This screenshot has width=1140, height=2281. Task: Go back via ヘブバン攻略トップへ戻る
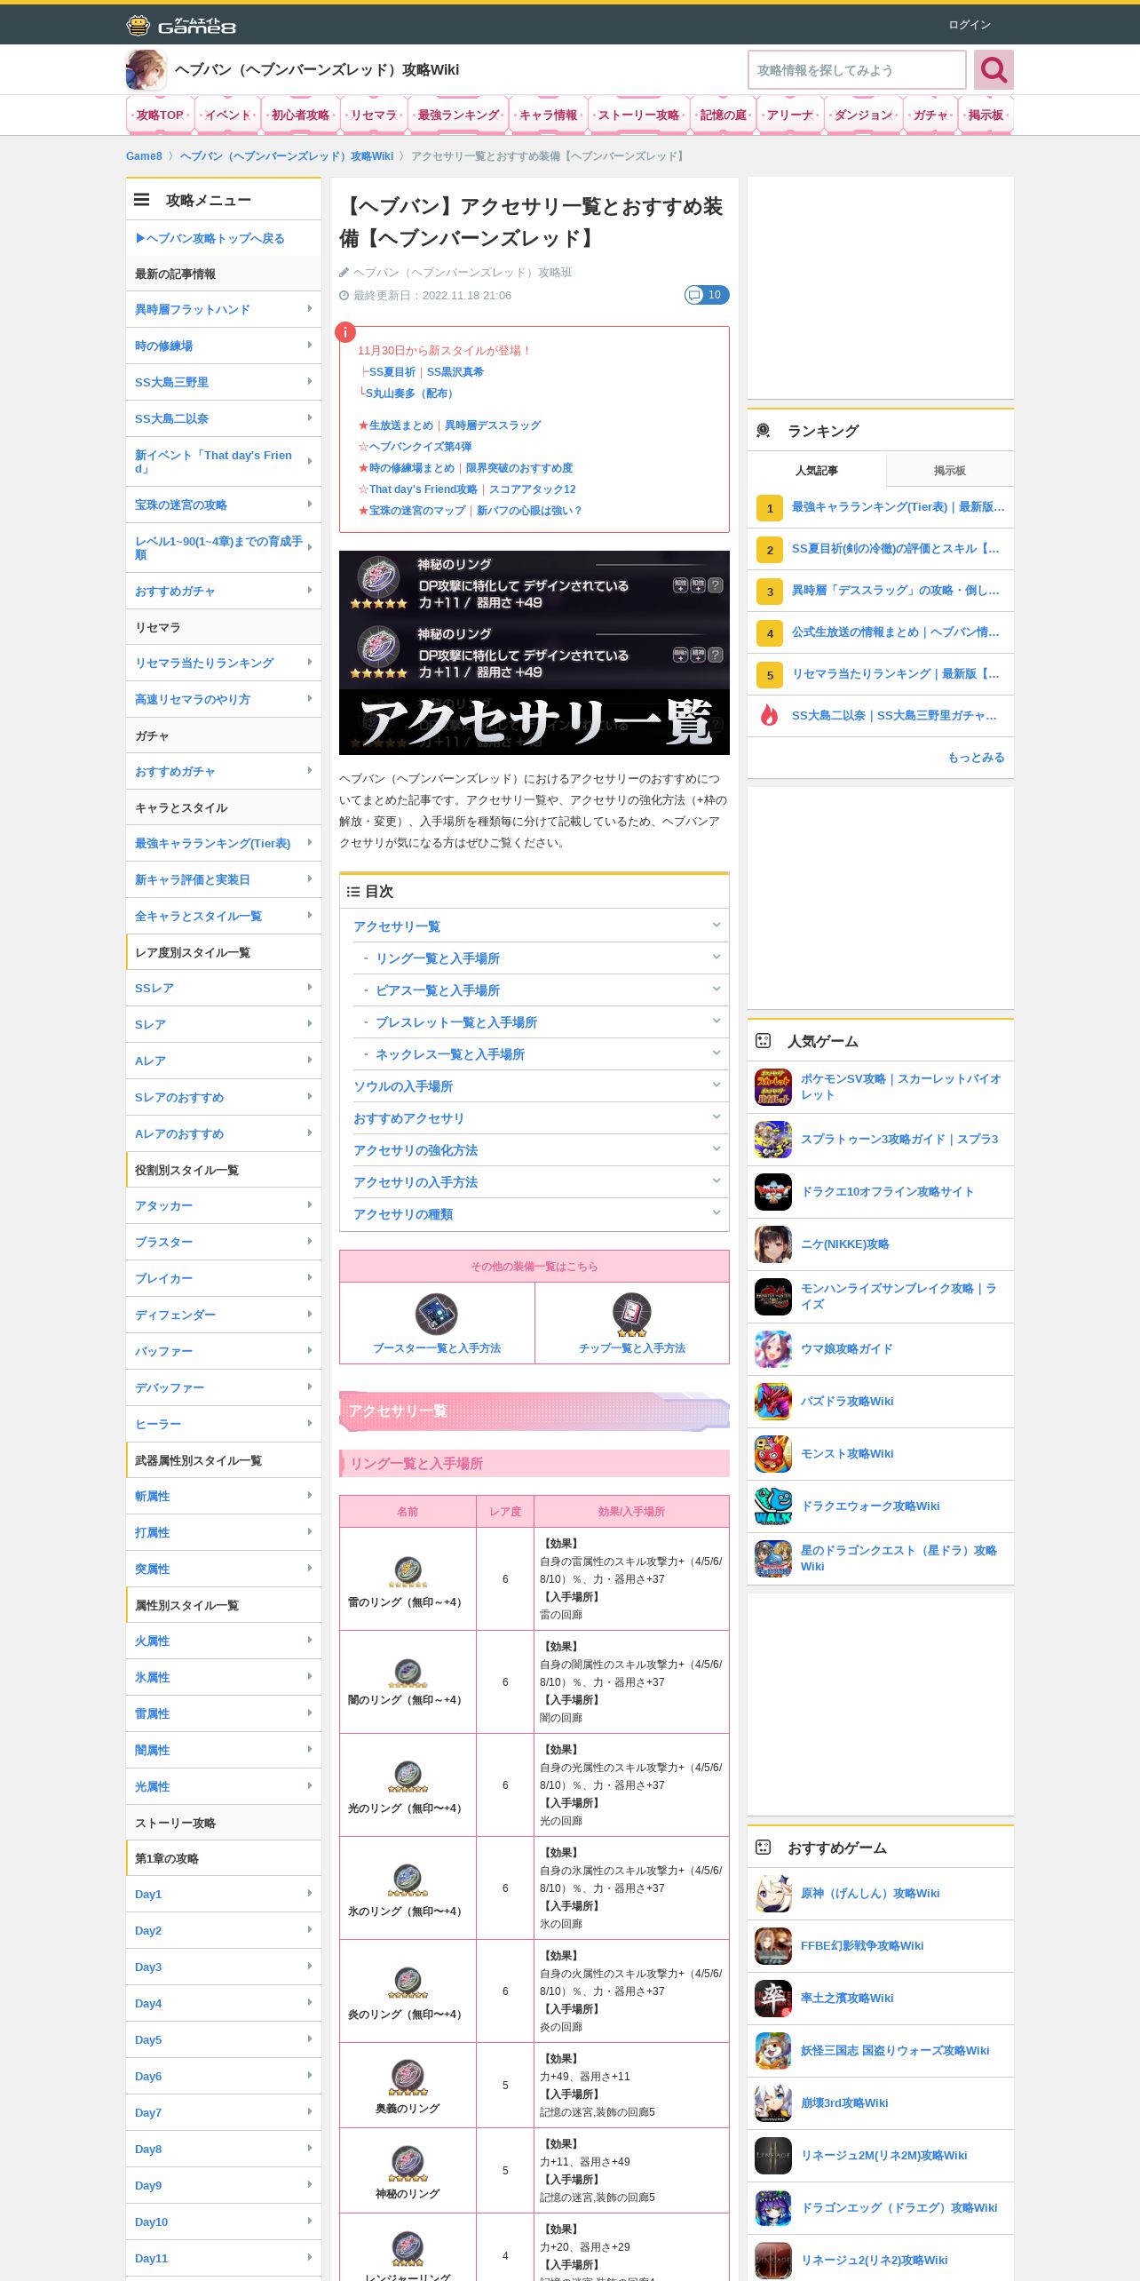coord(210,238)
